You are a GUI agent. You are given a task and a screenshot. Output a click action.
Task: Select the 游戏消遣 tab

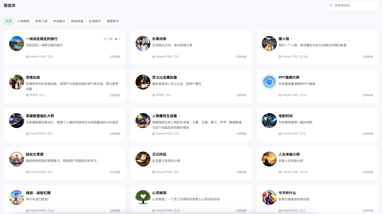77,21
